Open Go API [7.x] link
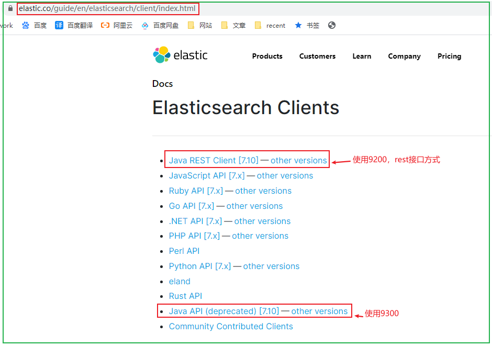The height and width of the screenshot is (346, 492). point(192,206)
